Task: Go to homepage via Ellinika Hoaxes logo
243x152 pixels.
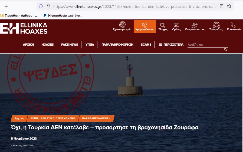Action: pyautogui.click(x=24, y=28)
